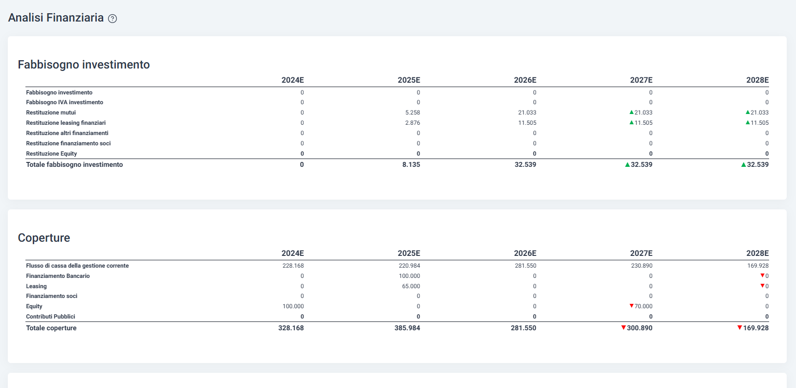
Task: Click green arrow on 2028E Totale fabbisogno investimento
Action: pos(744,164)
